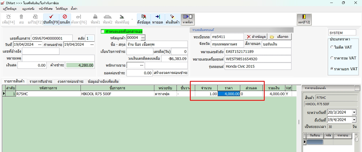Screen dimensions: 362x152
Task: Open the แก้ไขข้อมูล menu
Action: click(10, 9)
